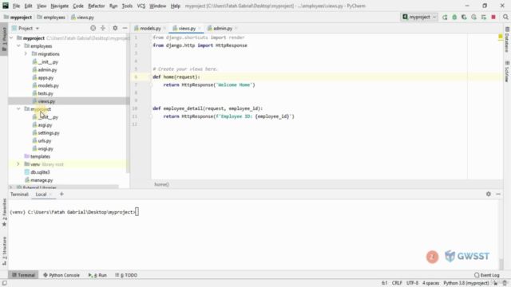Click the tool window quick-access icon in status bar
Screen dimensions: 511x287
5,283
